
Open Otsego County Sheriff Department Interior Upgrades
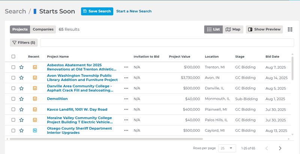pyautogui.click(x=79, y=130)
